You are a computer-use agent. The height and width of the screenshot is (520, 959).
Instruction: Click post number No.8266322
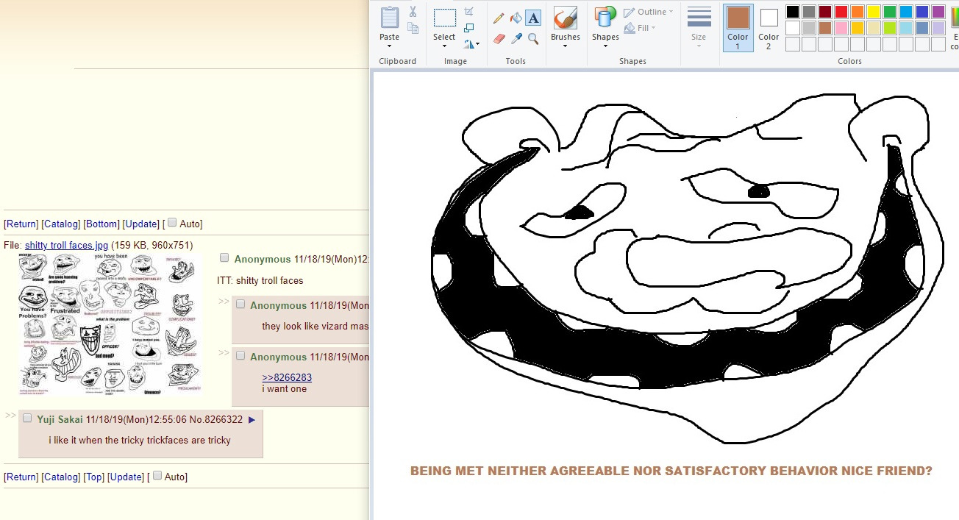(216, 419)
